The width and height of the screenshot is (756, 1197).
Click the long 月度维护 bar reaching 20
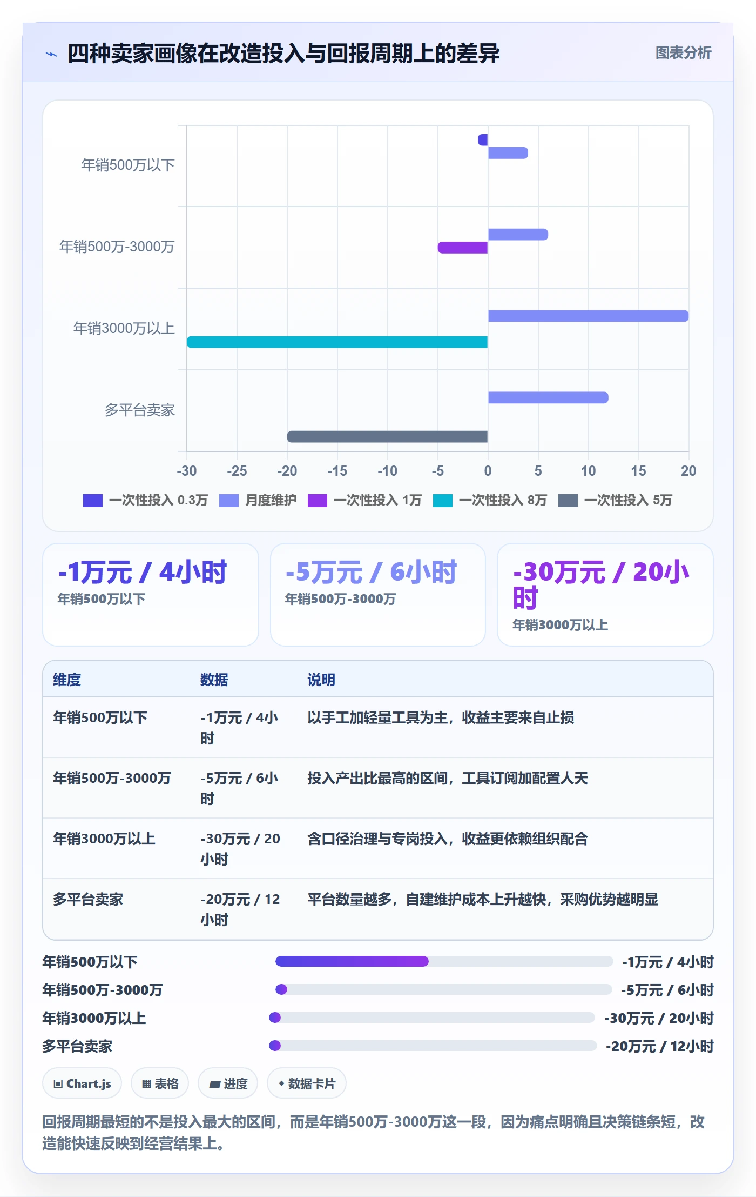(588, 316)
